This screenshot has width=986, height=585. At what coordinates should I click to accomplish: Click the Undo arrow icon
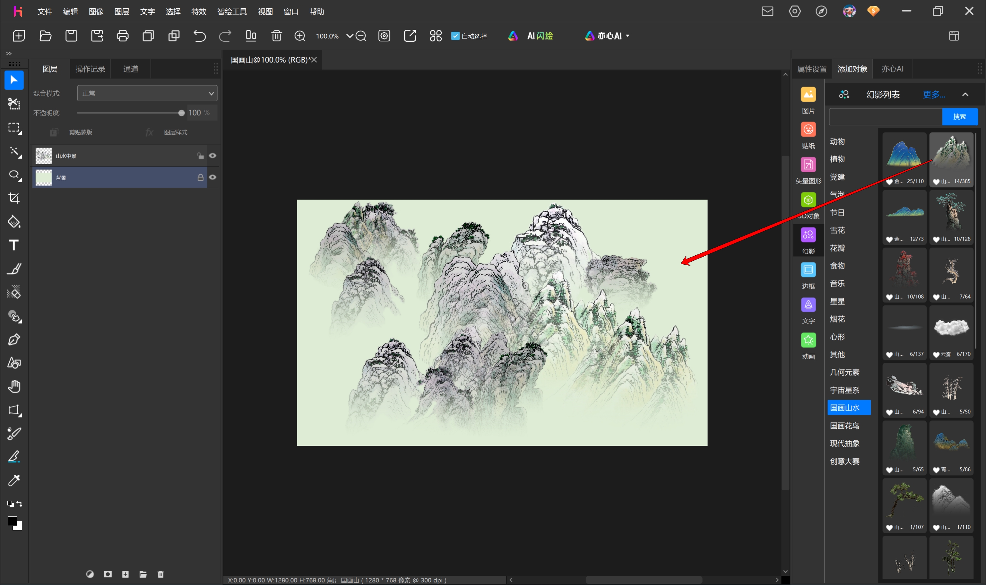pos(200,36)
